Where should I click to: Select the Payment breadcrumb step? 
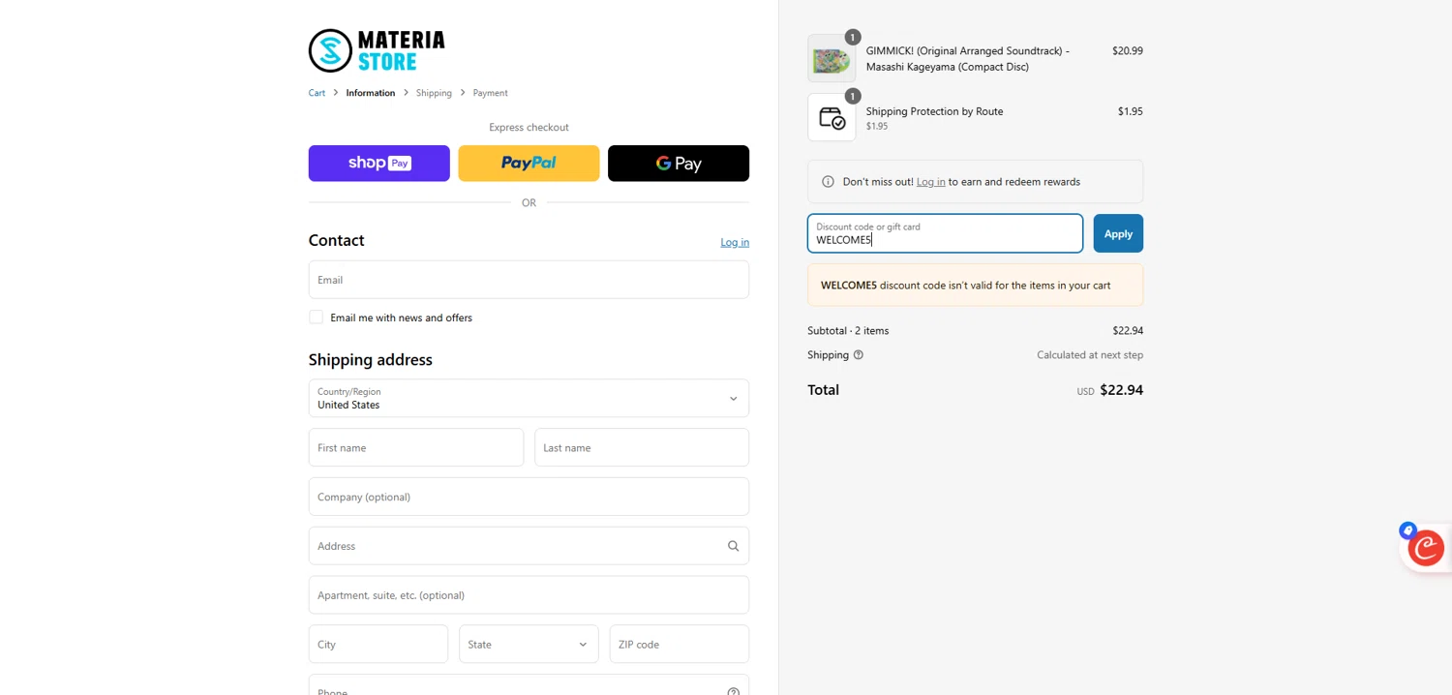(x=490, y=93)
